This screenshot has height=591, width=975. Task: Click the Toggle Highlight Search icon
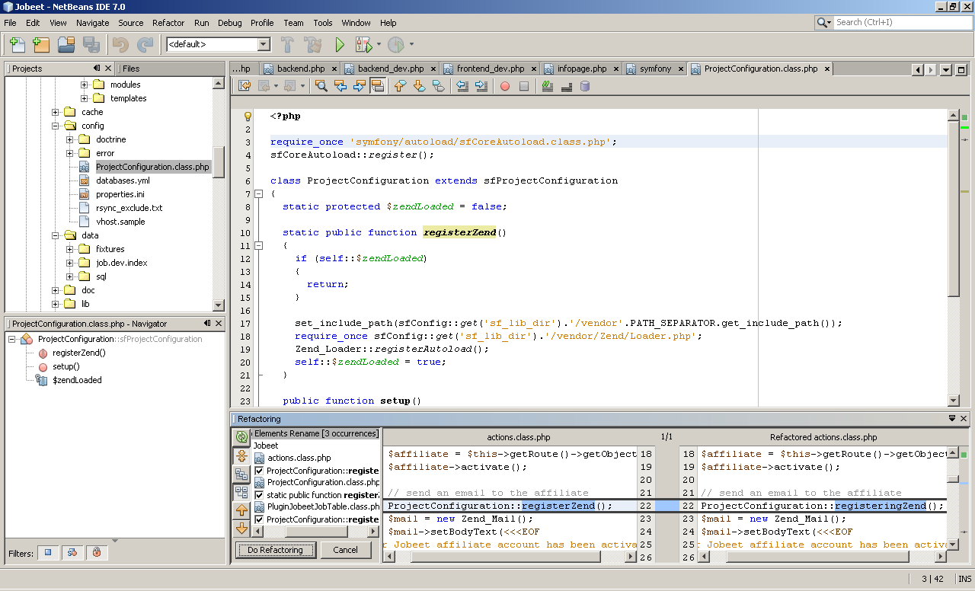point(378,86)
